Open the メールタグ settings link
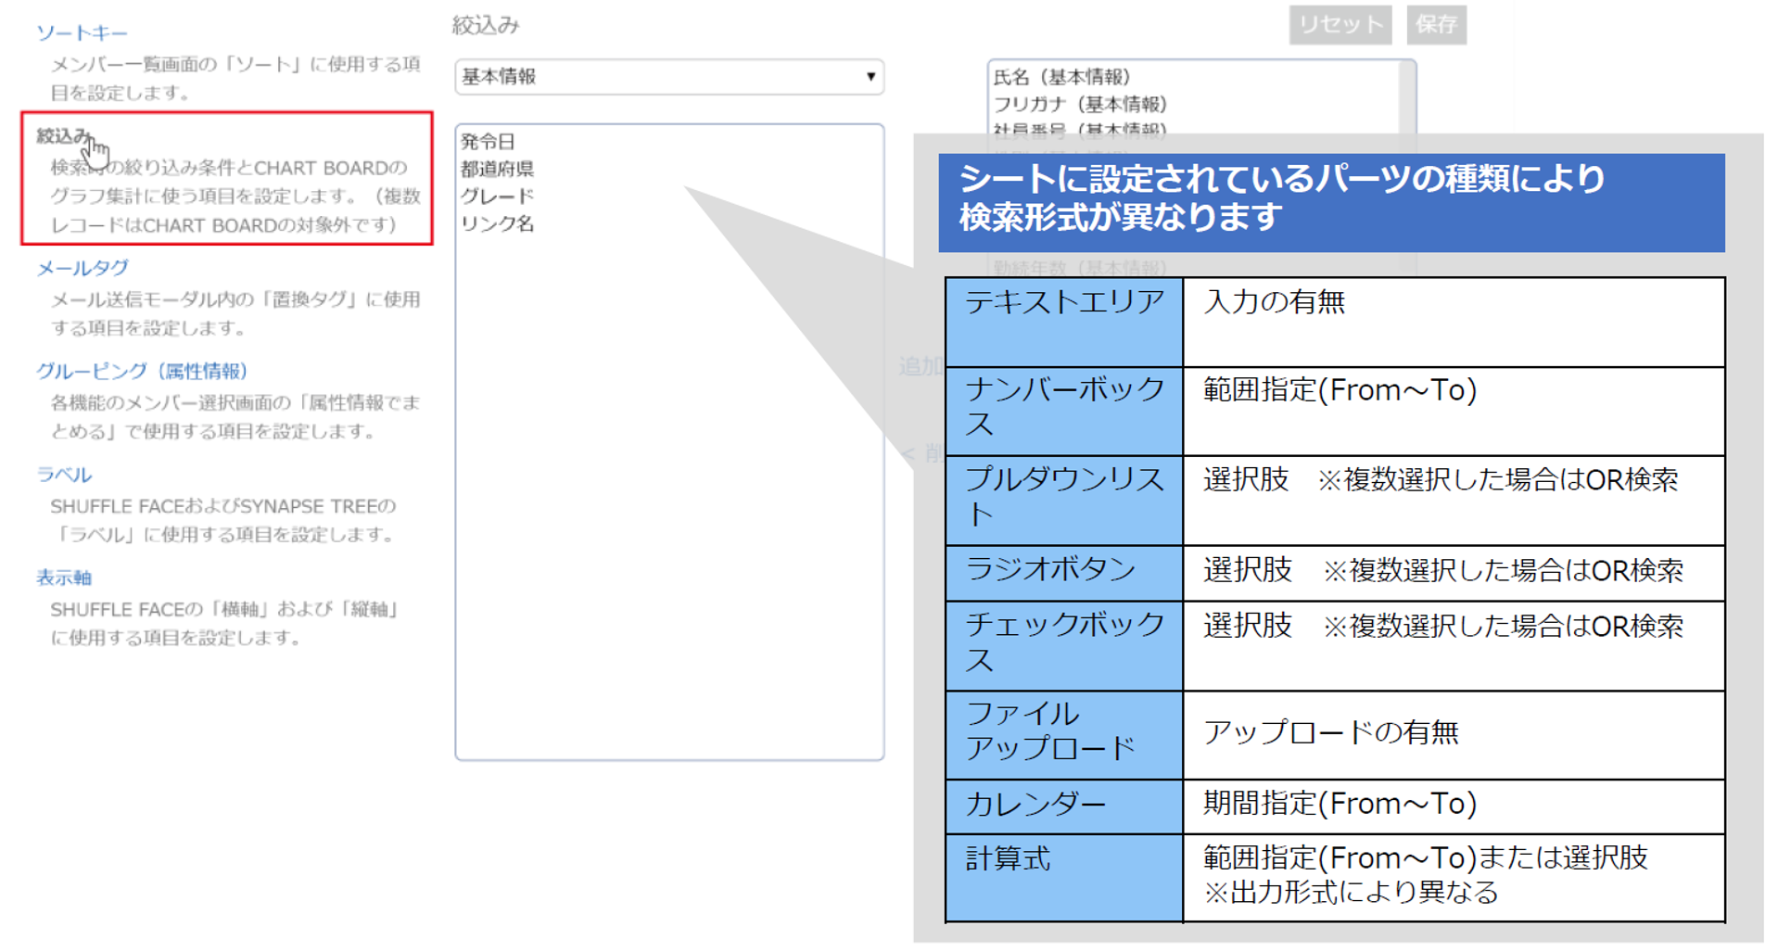The width and height of the screenshot is (1778, 952). [x=83, y=268]
